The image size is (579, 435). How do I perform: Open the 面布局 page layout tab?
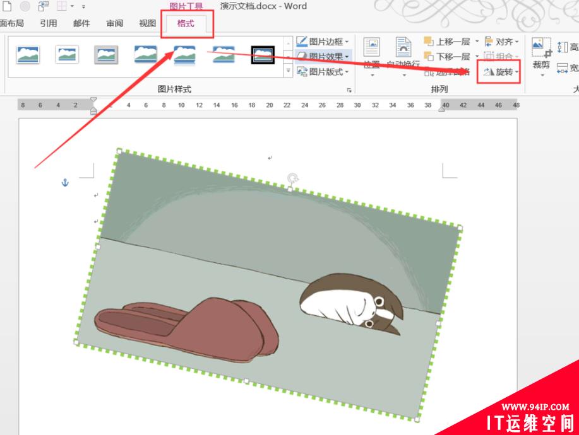[12, 23]
